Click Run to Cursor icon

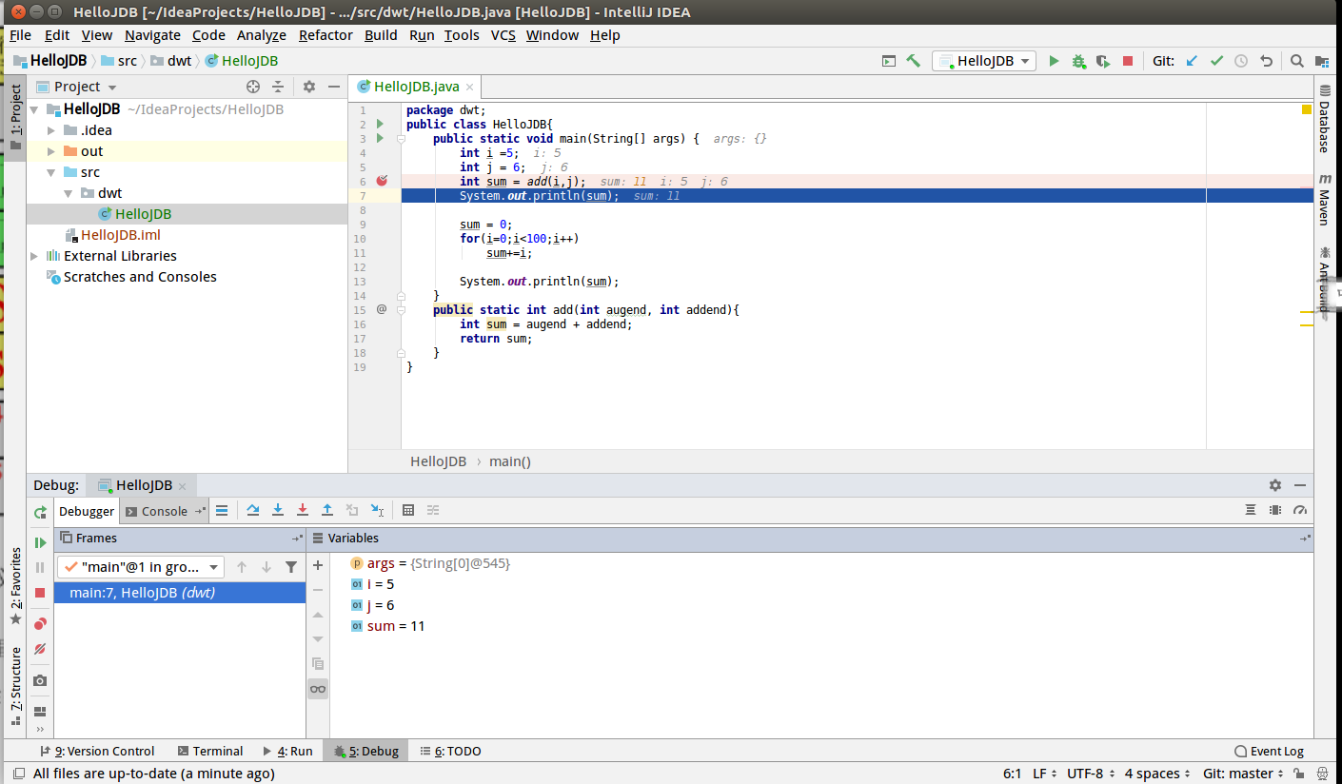[x=377, y=510]
